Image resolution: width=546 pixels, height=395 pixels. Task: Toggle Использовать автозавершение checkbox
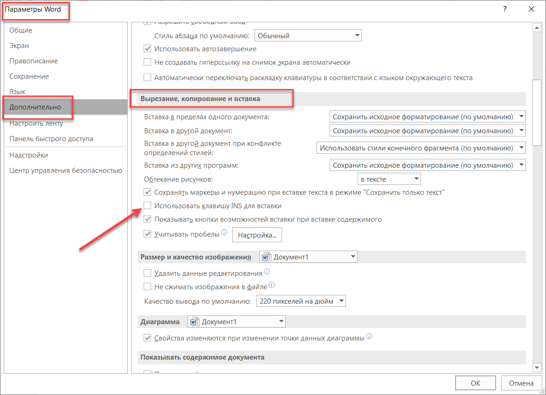point(147,49)
